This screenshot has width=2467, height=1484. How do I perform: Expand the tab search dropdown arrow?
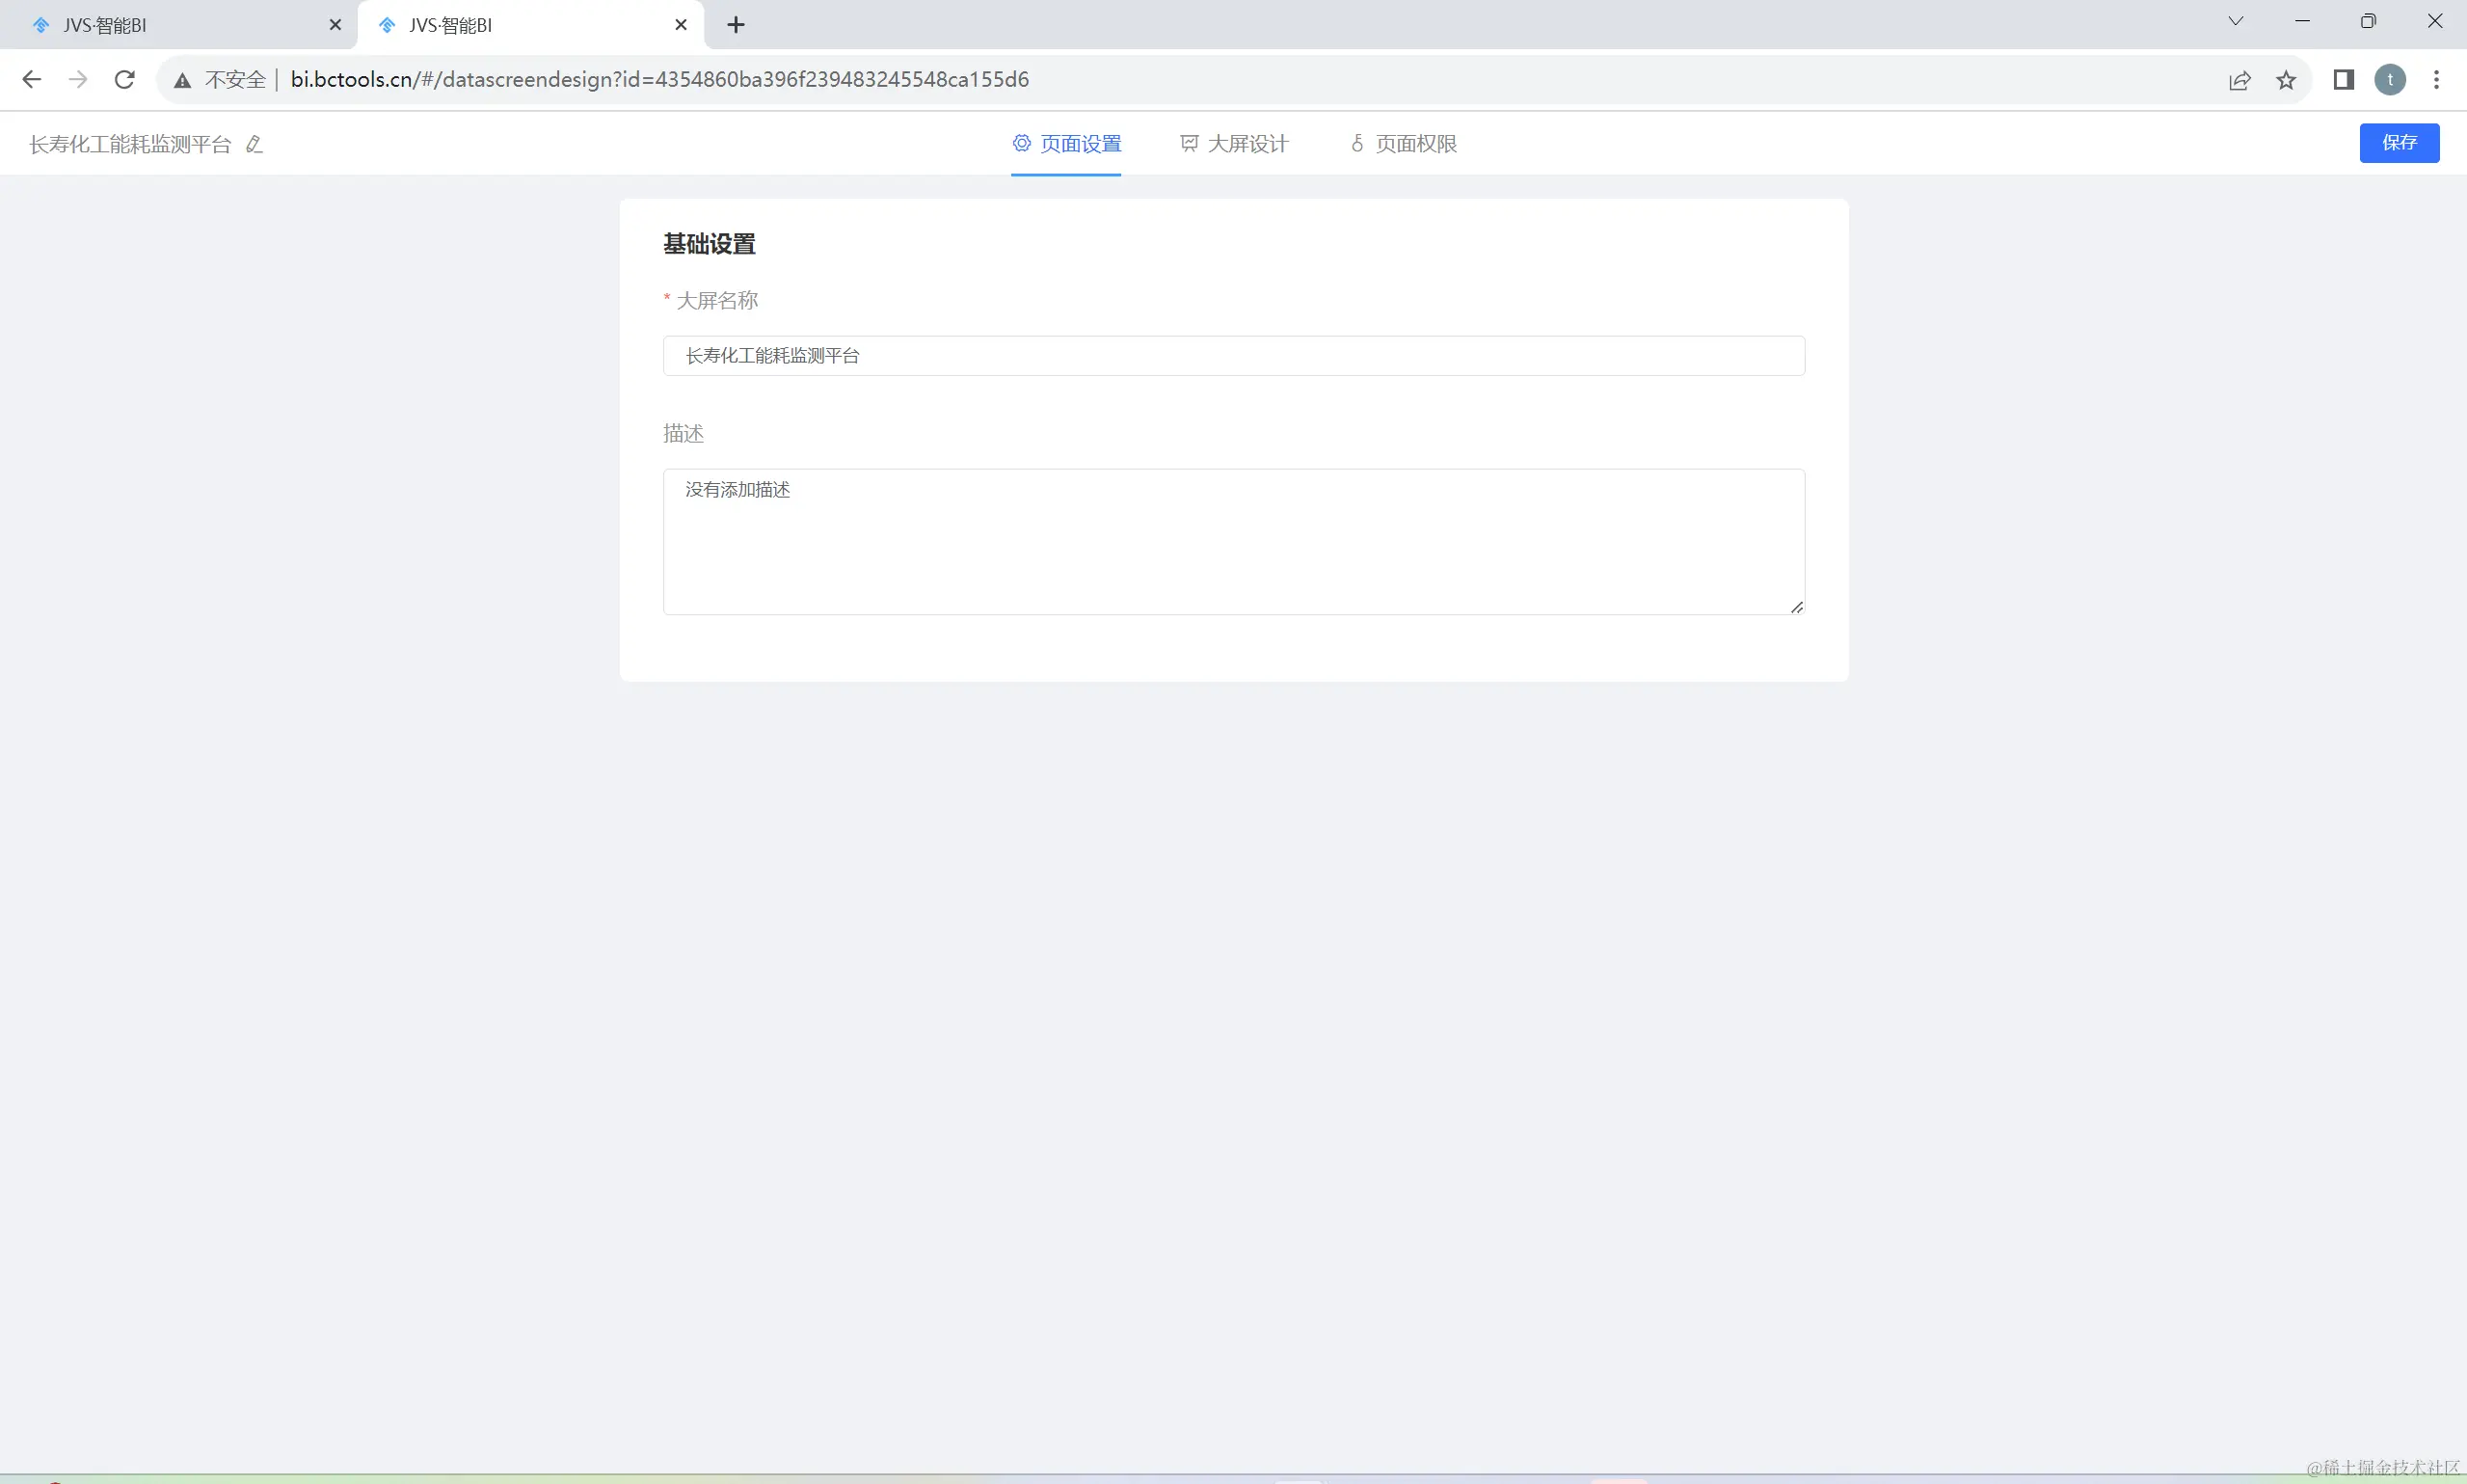click(x=2235, y=21)
